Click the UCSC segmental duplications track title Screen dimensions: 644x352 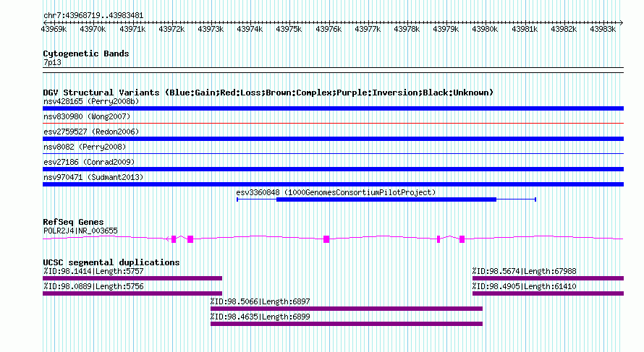111,262
